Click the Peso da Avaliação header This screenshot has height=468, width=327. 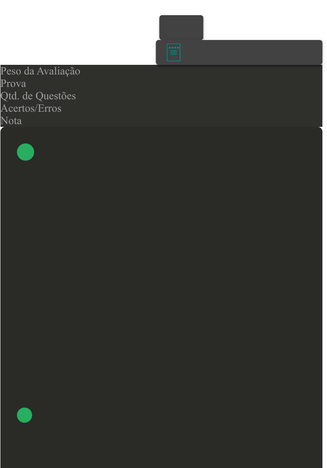40,71
